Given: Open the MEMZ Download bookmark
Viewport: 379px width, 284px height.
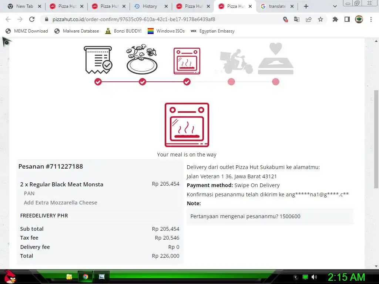Looking at the screenshot, I should 27,31.
